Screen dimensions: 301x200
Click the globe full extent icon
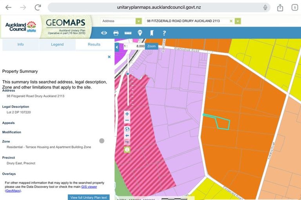[127, 129]
